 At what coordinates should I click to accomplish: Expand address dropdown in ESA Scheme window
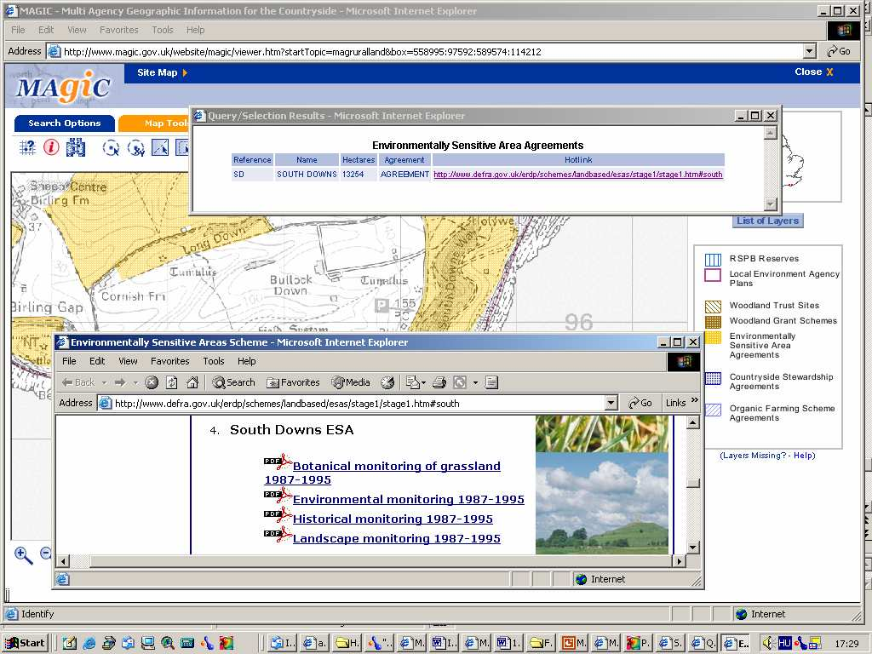click(611, 403)
